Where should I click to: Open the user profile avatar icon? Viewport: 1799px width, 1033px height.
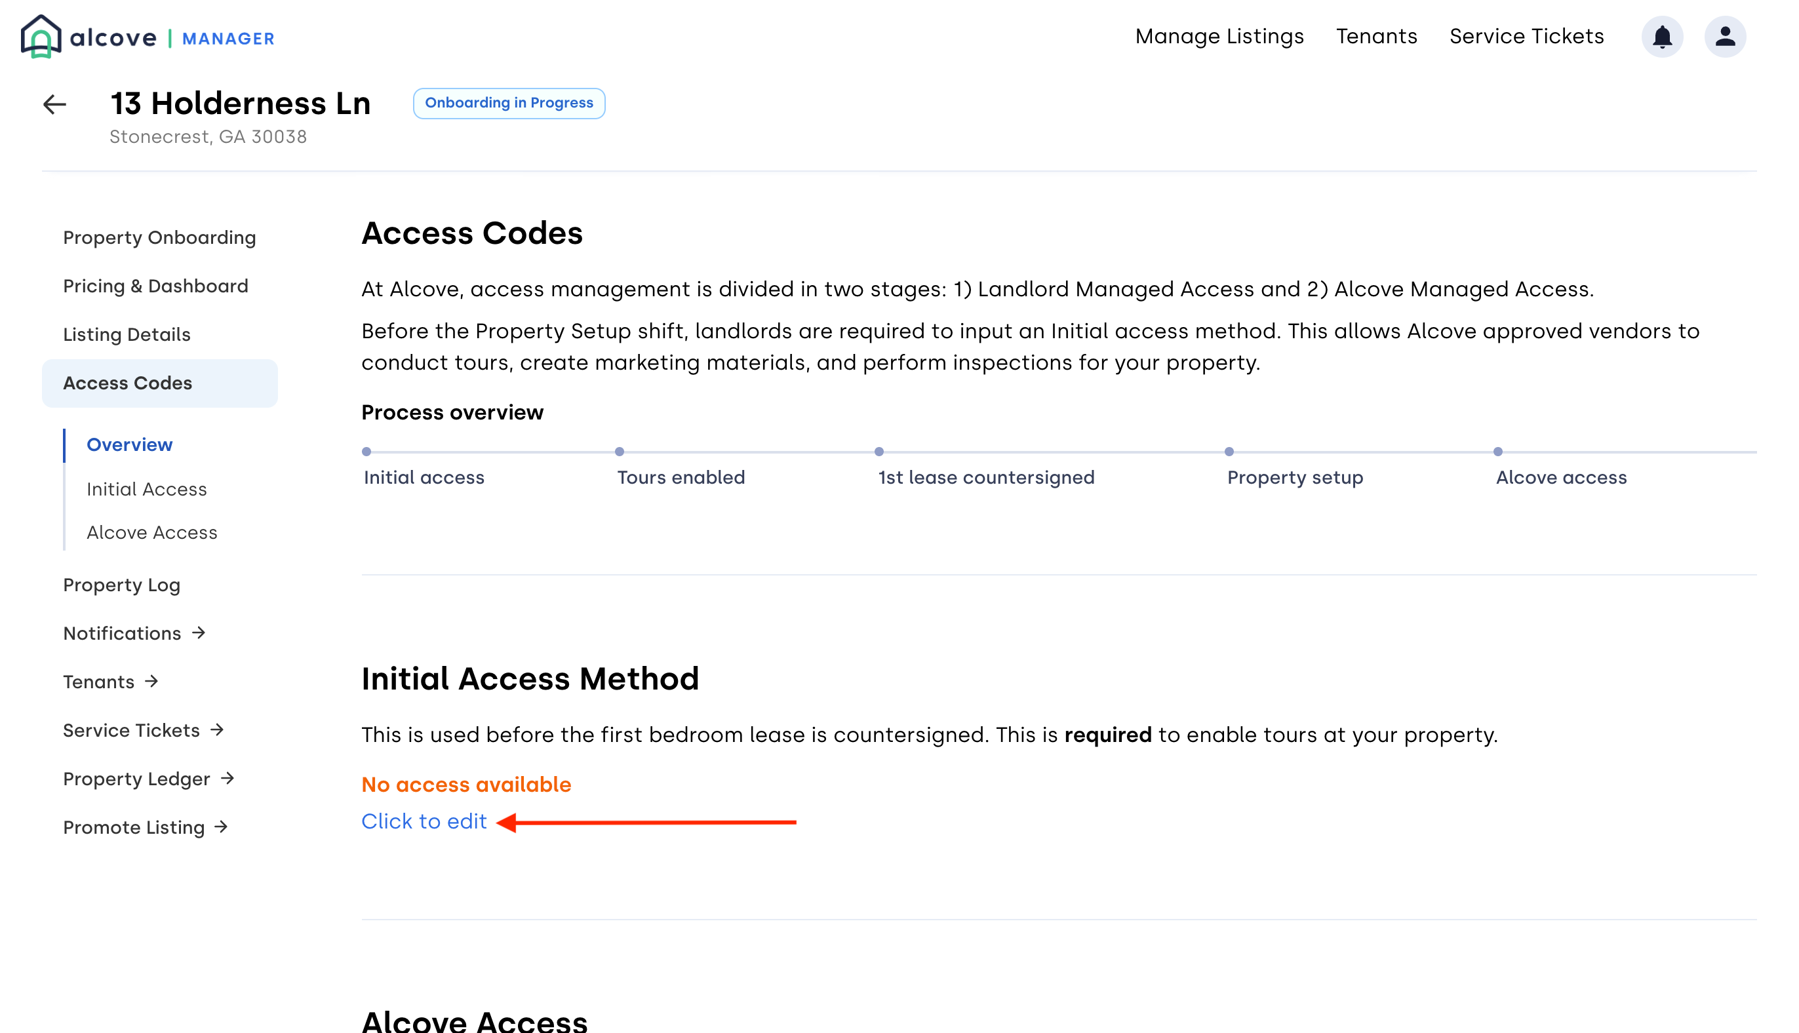coord(1724,37)
